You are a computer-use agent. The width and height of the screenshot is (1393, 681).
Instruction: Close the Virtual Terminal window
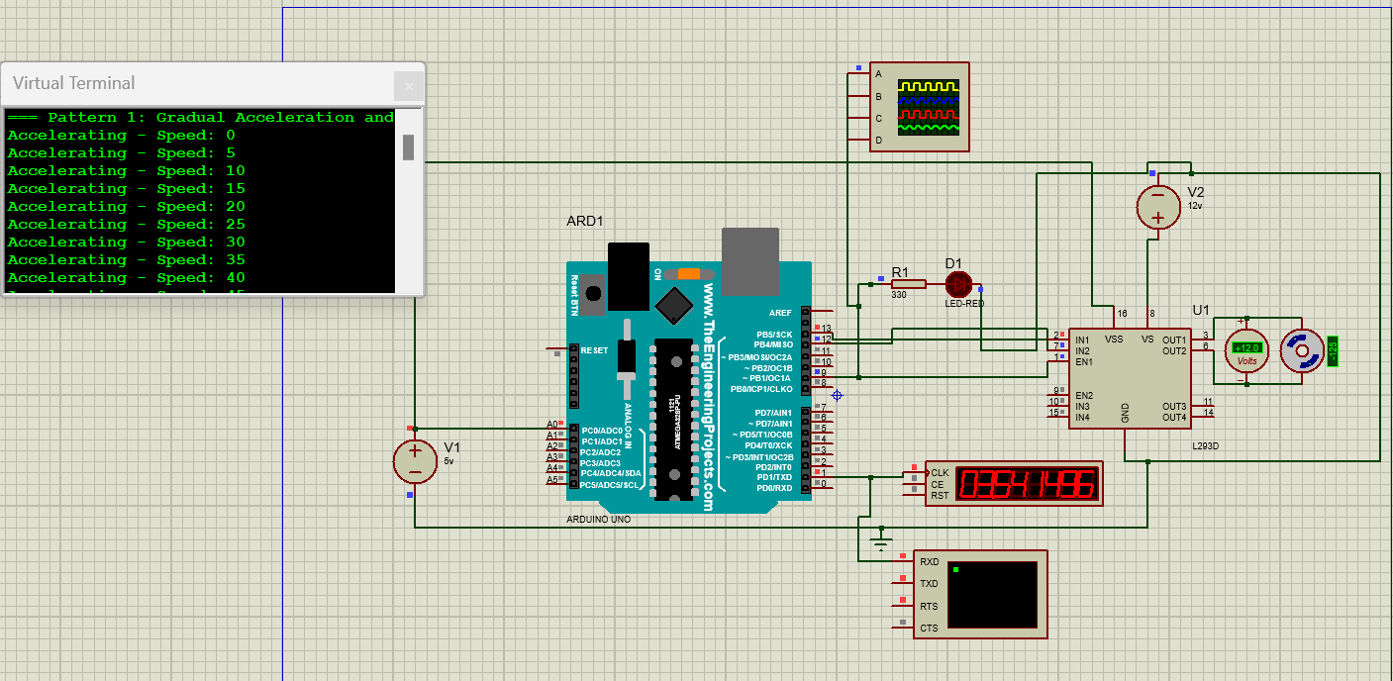coord(408,86)
